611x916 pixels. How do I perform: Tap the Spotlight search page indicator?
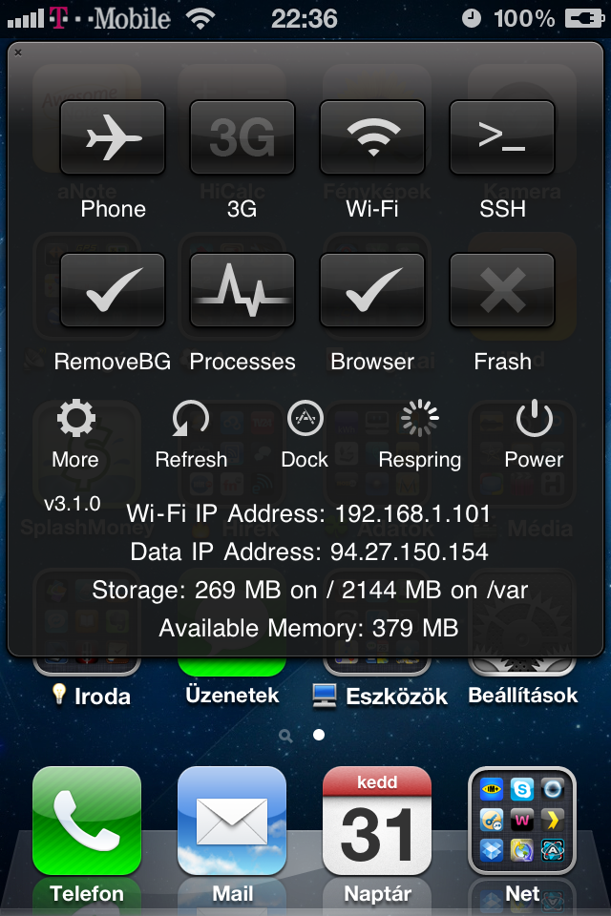pyautogui.click(x=285, y=736)
